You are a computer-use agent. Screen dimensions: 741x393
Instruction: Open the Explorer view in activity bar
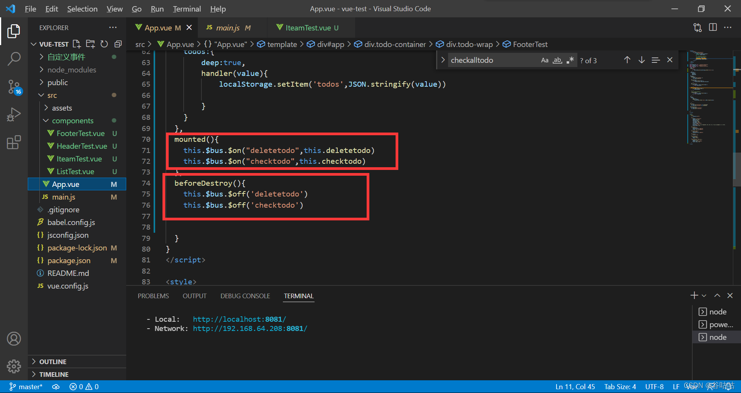(14, 31)
